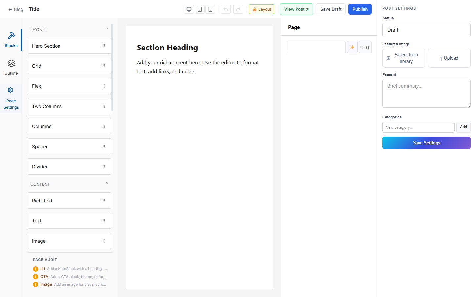The width and height of the screenshot is (476, 297).
Task: Select the Grid block
Action: pos(69,66)
